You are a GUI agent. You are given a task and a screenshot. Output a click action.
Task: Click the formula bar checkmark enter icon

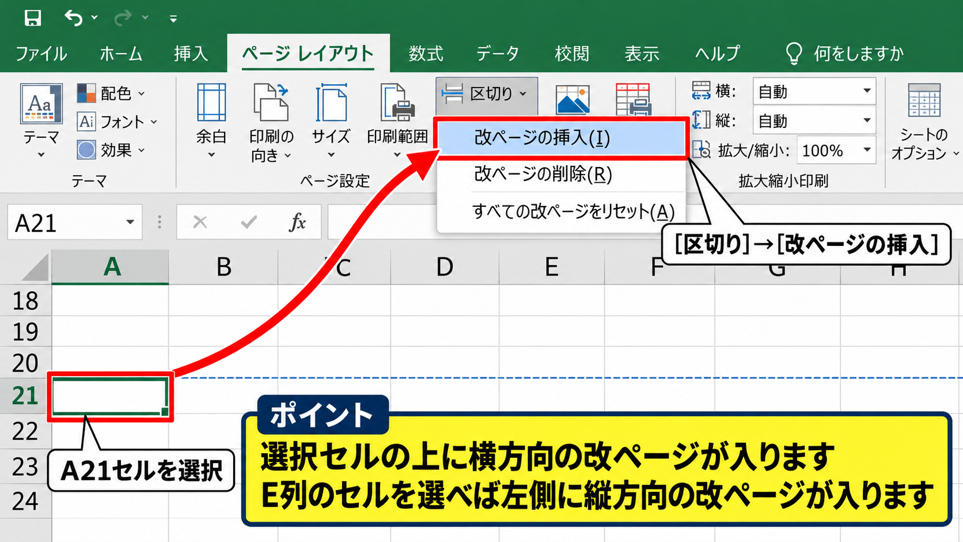pyautogui.click(x=249, y=222)
